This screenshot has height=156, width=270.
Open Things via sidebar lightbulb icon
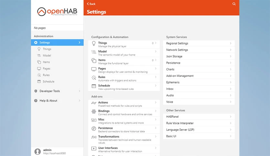[39, 49]
